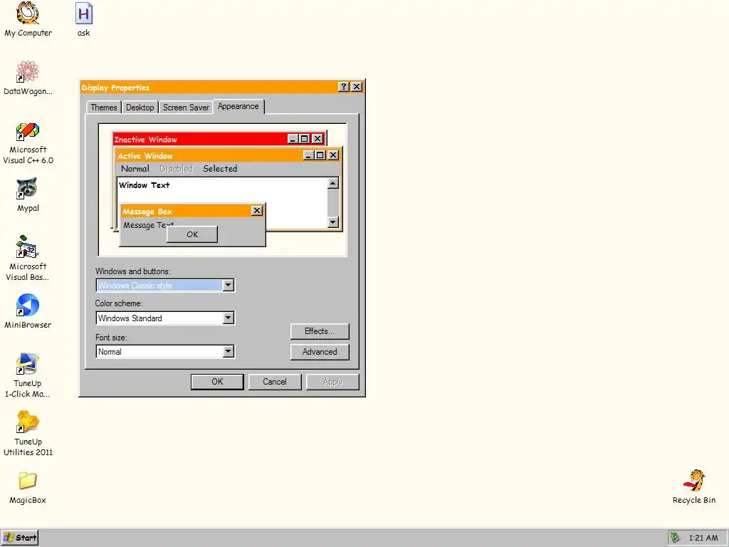Click the Inactive Window preview maximize button
Image resolution: width=729 pixels, height=547 pixels.
click(304, 139)
